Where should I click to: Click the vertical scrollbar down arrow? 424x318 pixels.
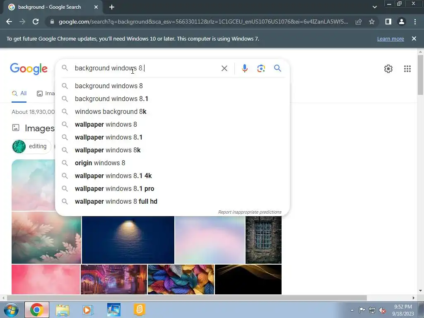click(x=420, y=291)
